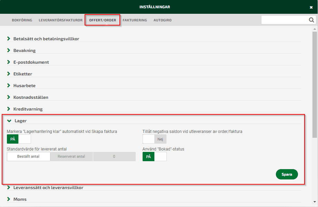Select Reserverat antal as standard value

tap(71, 156)
